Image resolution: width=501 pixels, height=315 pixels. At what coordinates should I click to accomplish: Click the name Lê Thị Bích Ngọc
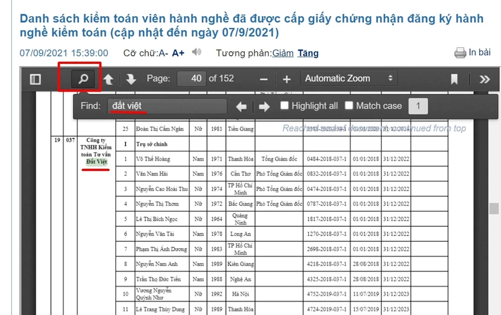point(156,219)
